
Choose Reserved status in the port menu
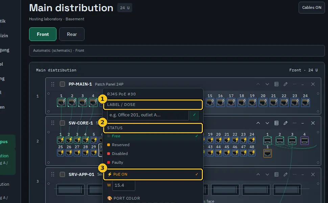153,145
